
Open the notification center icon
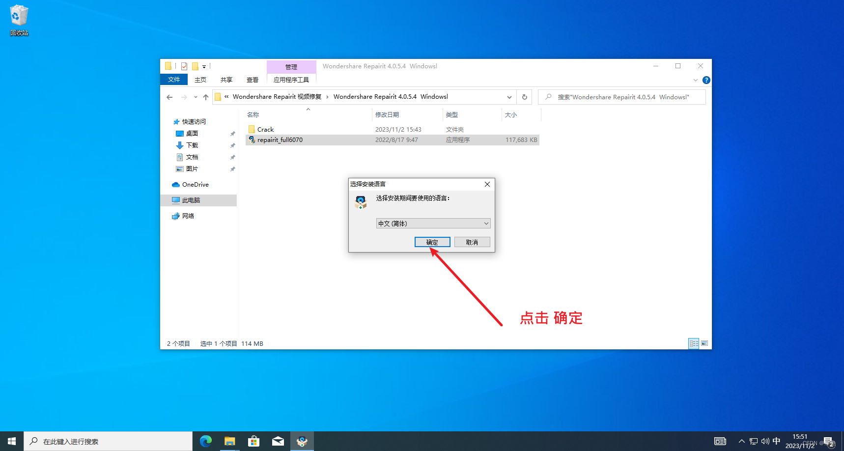[x=829, y=441]
